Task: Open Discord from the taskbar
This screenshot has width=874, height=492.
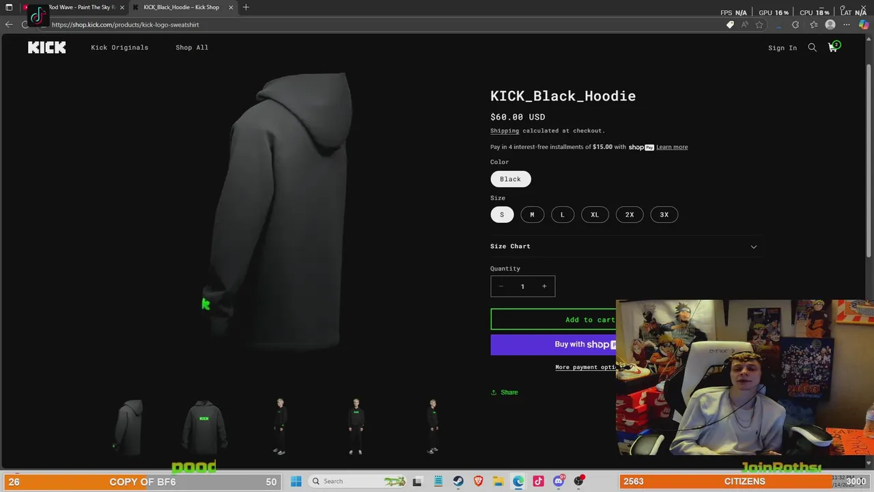Action: (x=559, y=481)
